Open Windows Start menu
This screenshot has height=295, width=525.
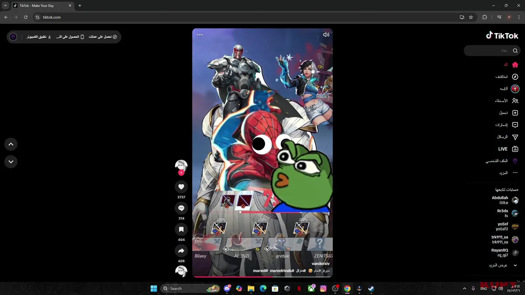[x=153, y=288]
